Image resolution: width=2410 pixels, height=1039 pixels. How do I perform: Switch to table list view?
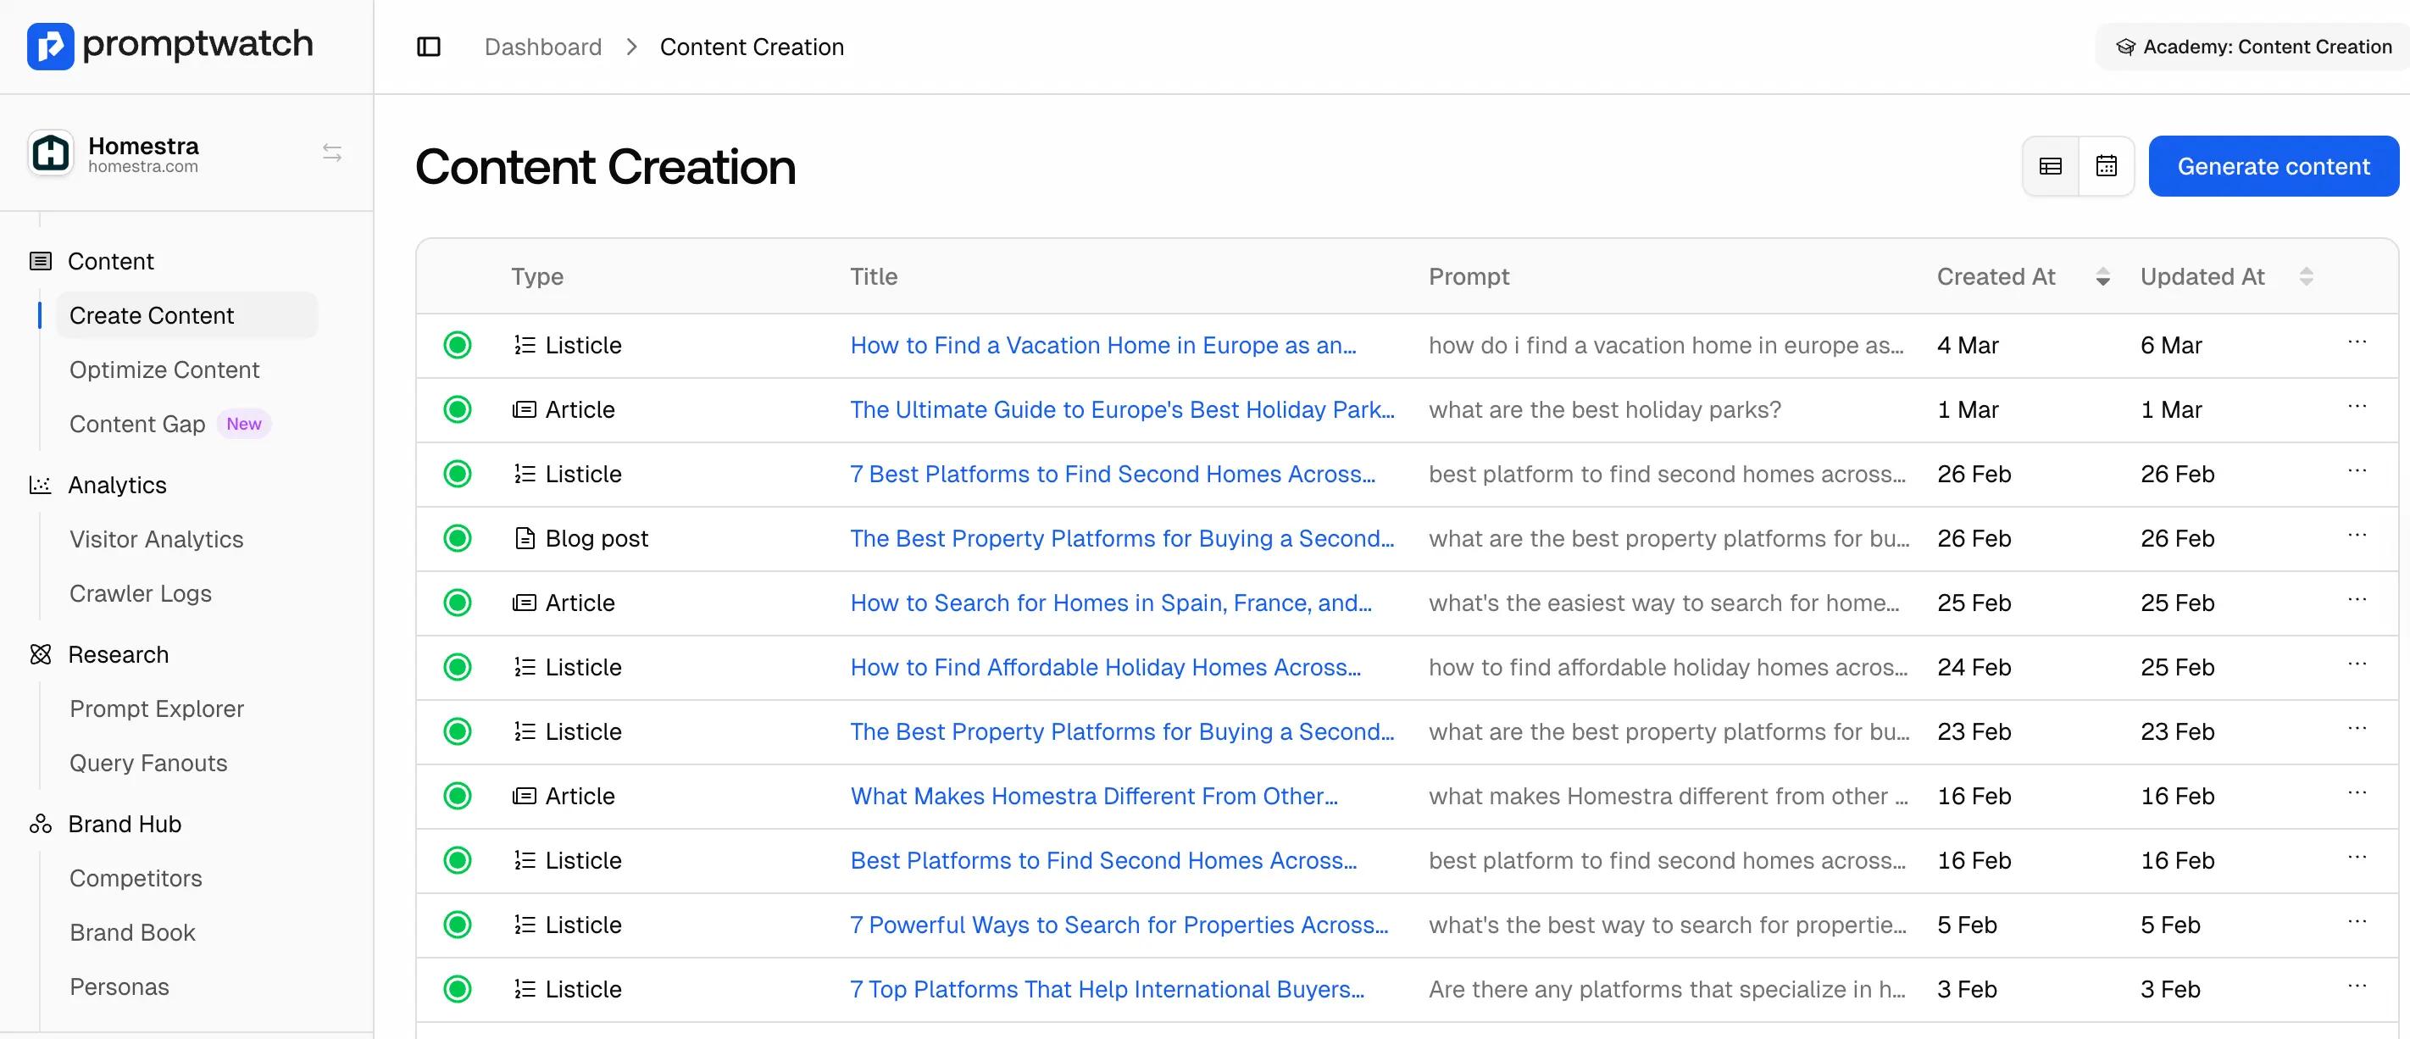2050,167
